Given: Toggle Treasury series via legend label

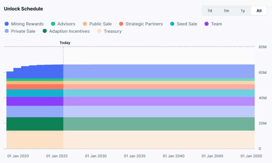Looking at the screenshot, I should point(112,31).
